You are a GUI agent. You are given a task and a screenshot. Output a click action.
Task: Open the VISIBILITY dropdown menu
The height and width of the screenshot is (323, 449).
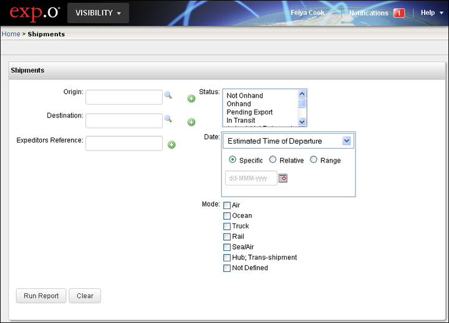click(x=98, y=13)
